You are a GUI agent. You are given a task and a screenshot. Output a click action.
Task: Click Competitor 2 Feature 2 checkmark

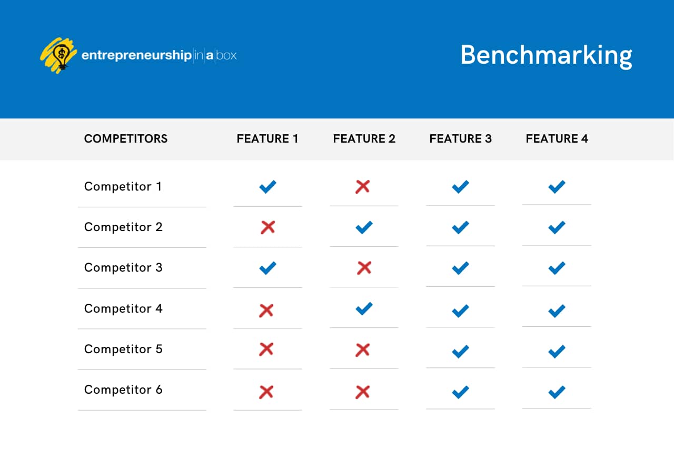pos(364,227)
